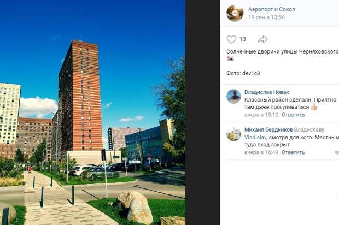Image resolution: width=339 pixels, height=225 pixels.
Task: Open the Vladislav mention in the reply
Action: tap(255, 137)
